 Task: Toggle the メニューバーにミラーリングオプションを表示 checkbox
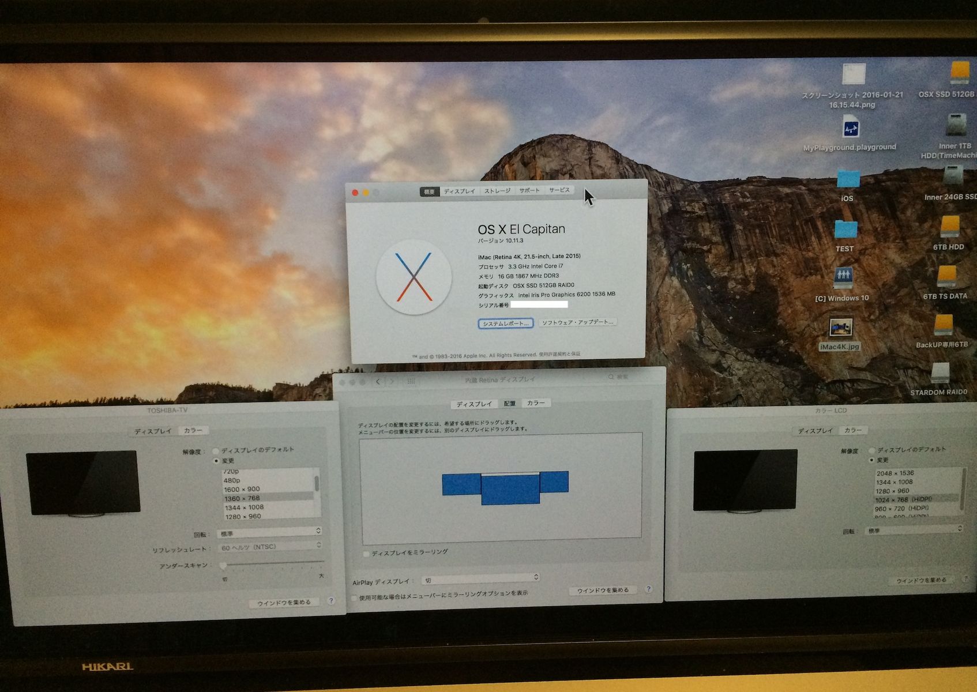coord(355,598)
